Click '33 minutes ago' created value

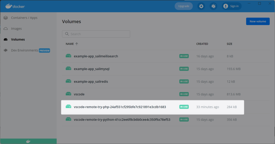click(208, 107)
